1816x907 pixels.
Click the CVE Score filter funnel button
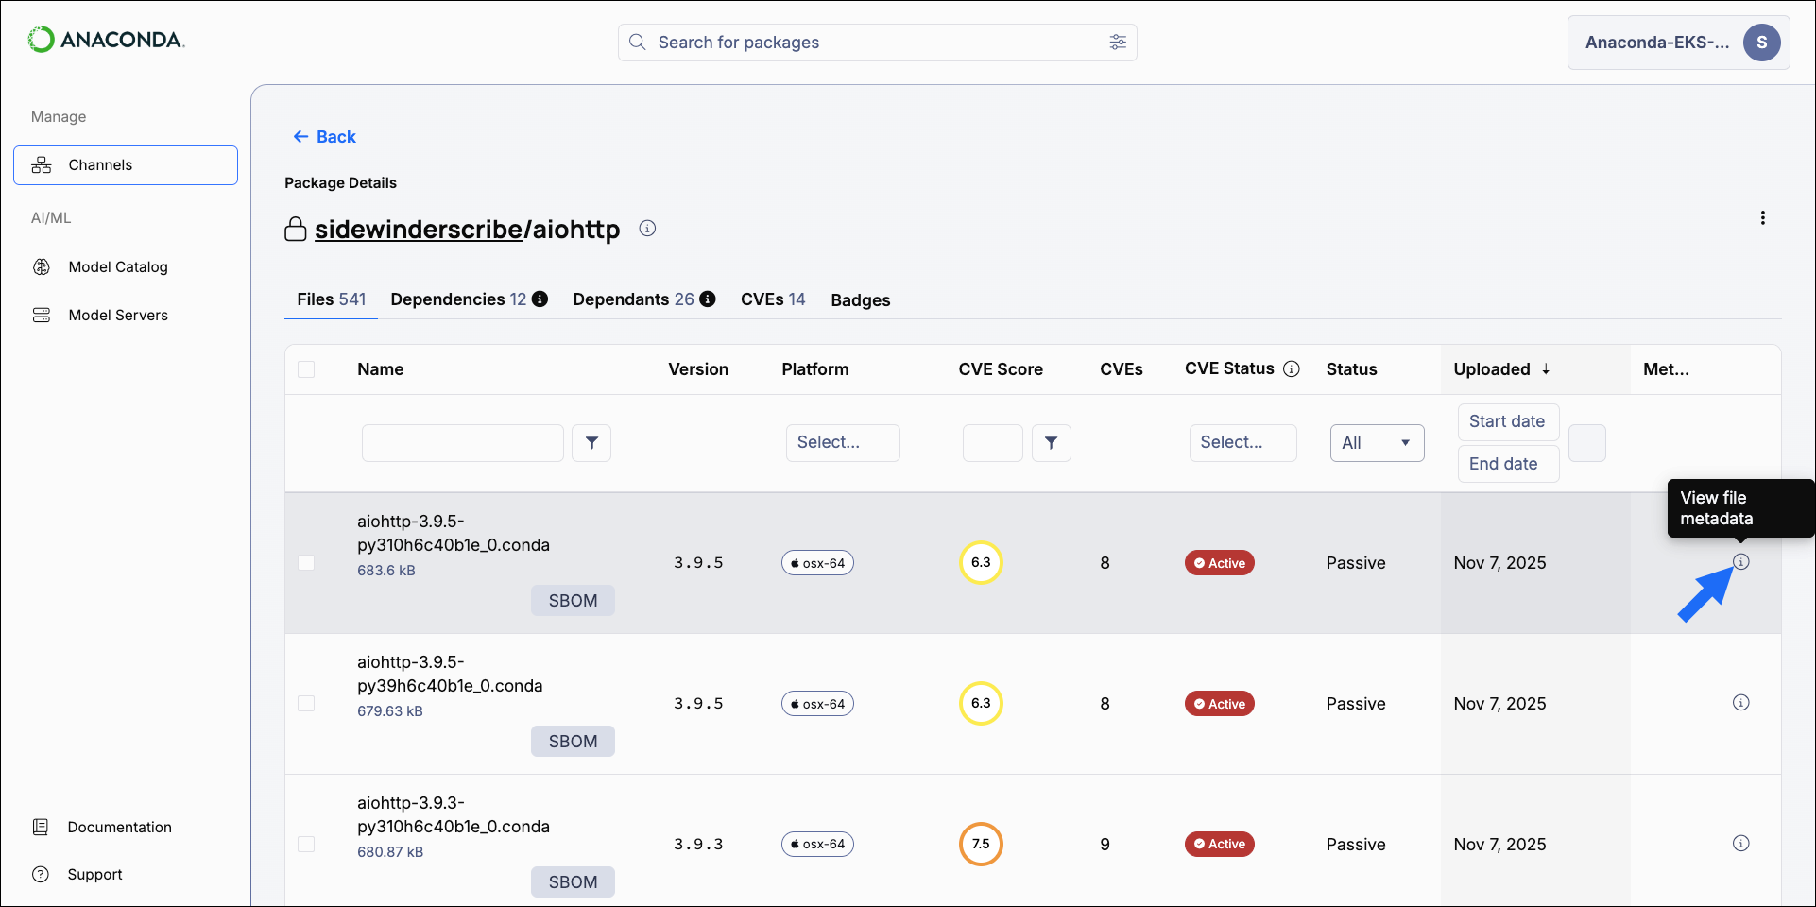coord(1051,443)
